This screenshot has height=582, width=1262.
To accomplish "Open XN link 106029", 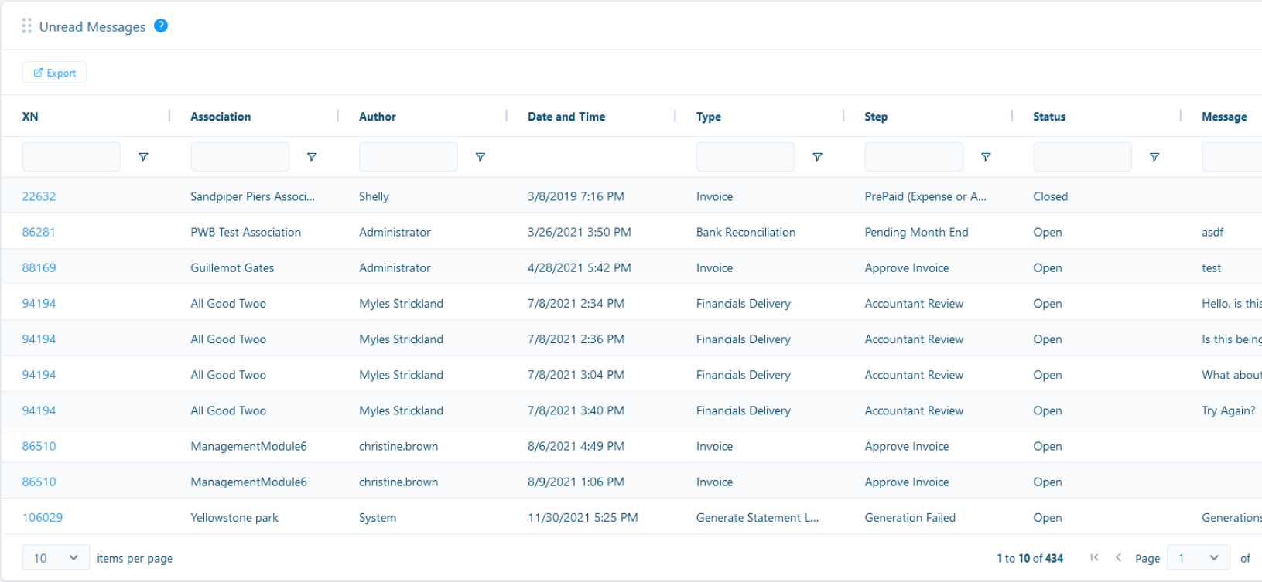I will (x=43, y=517).
